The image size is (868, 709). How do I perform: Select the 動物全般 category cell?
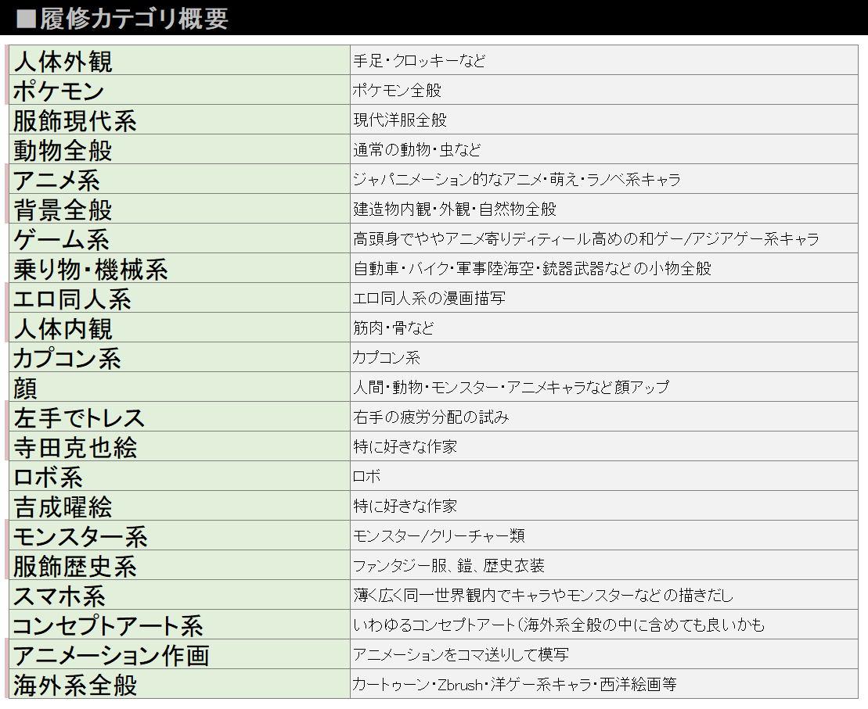click(x=179, y=149)
